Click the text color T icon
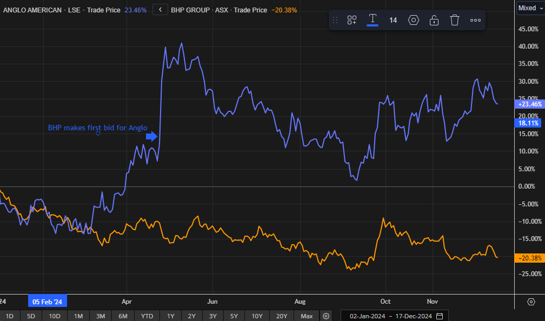 373,19
